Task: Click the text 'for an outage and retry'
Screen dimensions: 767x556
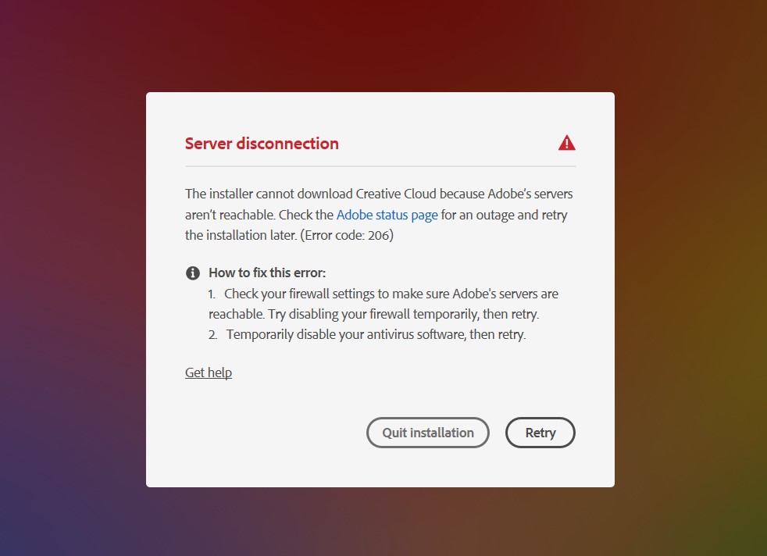Action: (x=504, y=215)
